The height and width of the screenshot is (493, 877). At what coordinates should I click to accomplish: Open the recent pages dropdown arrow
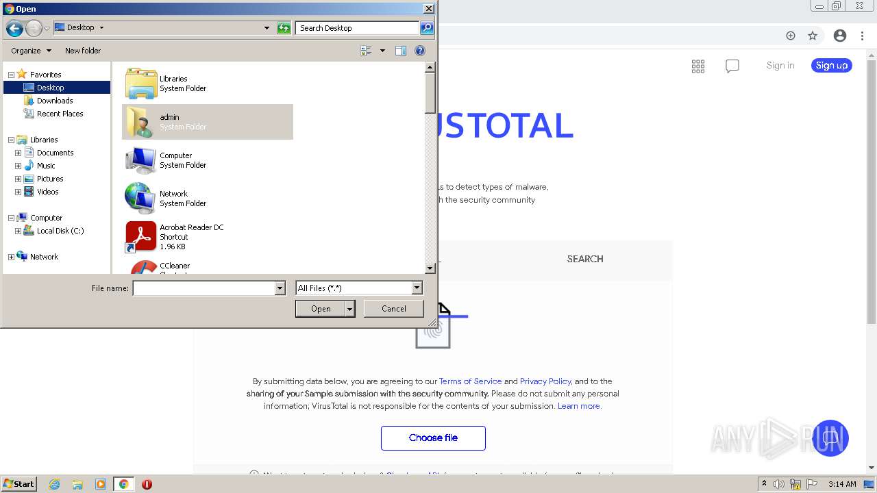[x=47, y=29]
